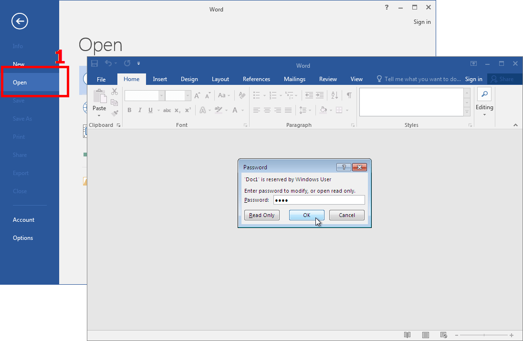The width and height of the screenshot is (523, 341).
Task: Open the Font Size dropdown
Action: point(187,95)
